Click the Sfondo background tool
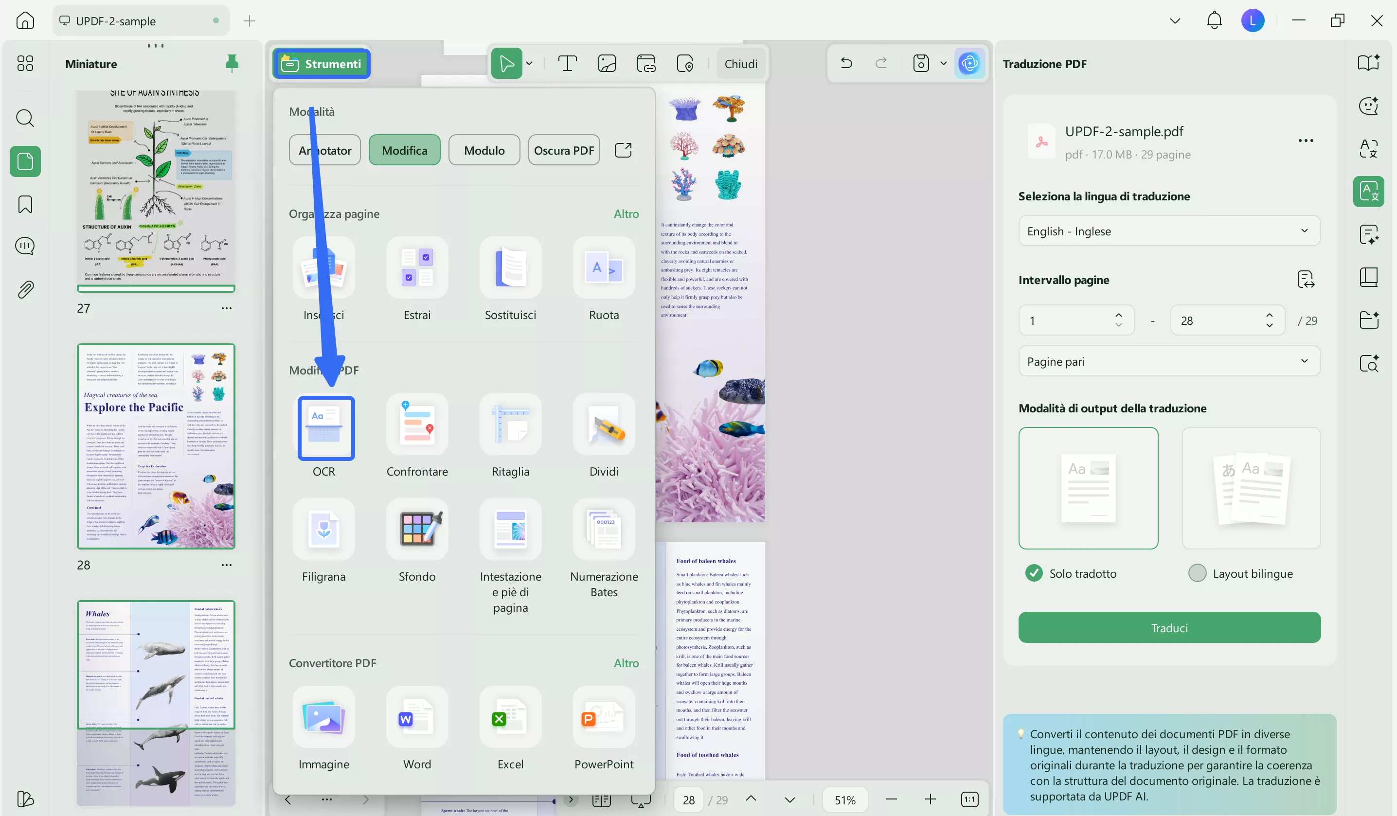The width and height of the screenshot is (1397, 816). (x=417, y=530)
